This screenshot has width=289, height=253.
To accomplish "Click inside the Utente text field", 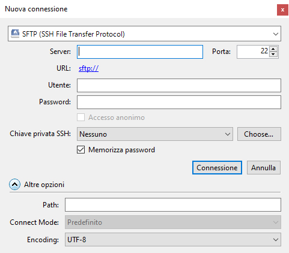I will [179, 85].
